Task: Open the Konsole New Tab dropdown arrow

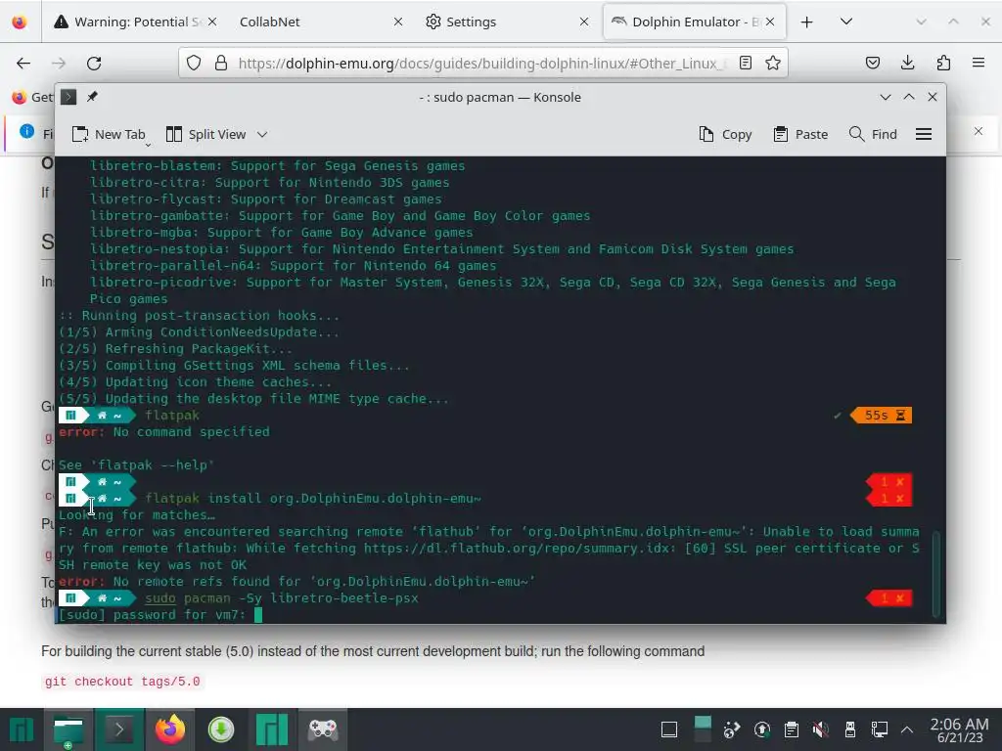Action: (148, 145)
